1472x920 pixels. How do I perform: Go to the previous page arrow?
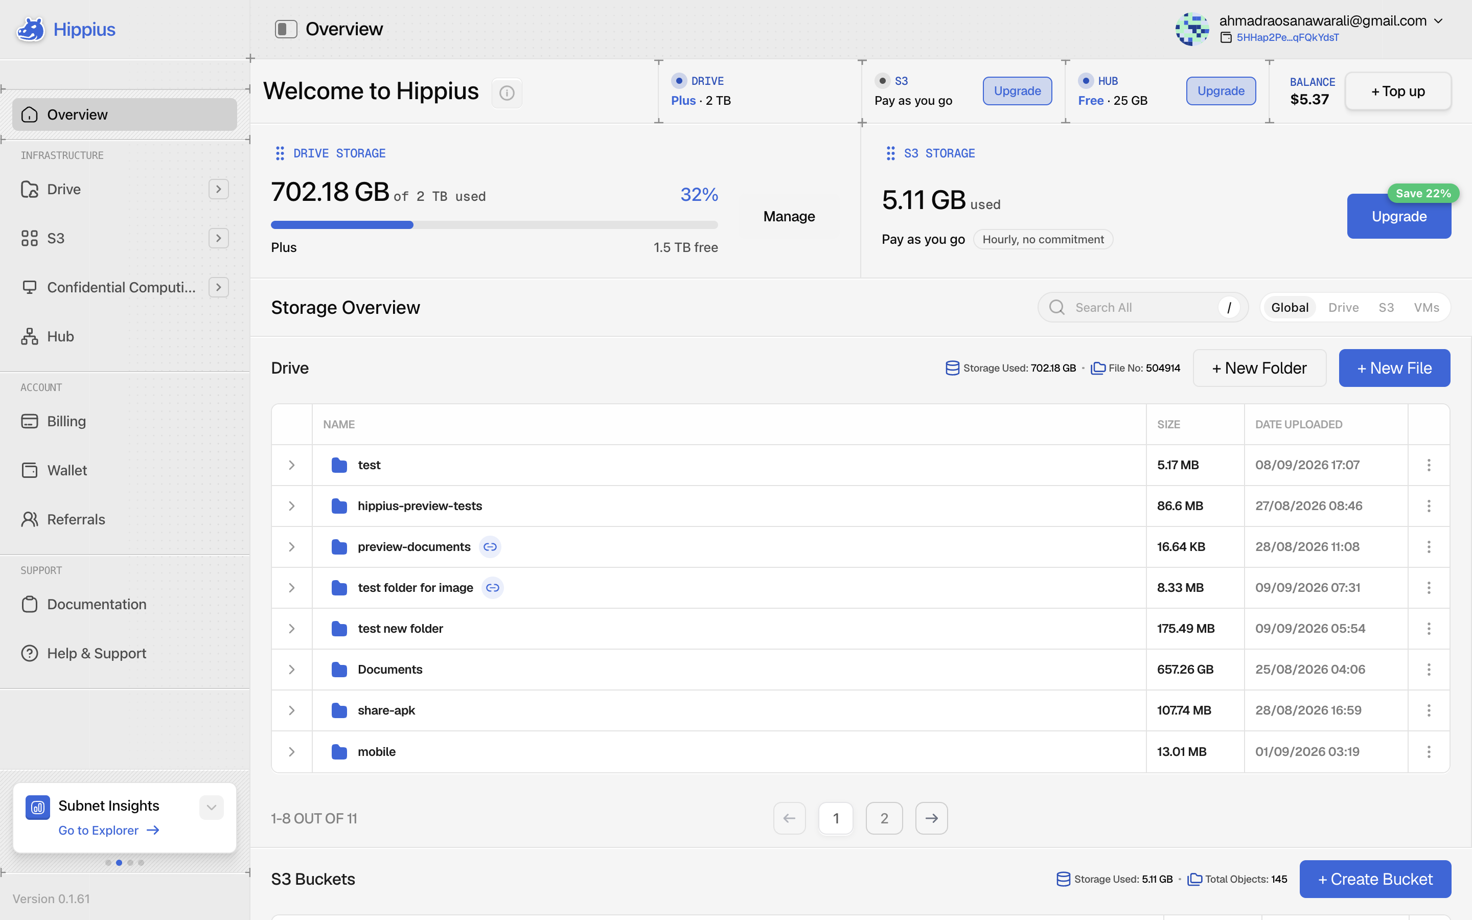click(x=790, y=818)
